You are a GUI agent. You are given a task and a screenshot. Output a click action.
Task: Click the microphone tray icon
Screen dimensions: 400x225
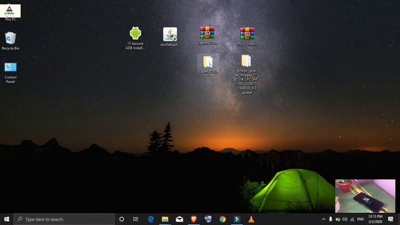pyautogui.click(x=331, y=219)
